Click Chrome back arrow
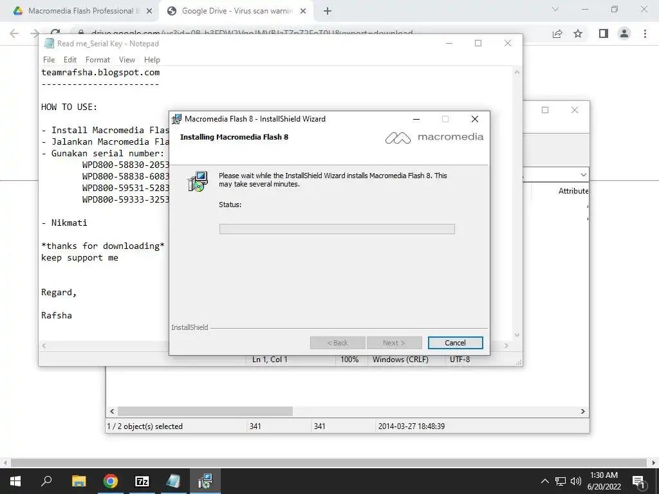Viewport: 659px width, 494px height. [x=14, y=33]
